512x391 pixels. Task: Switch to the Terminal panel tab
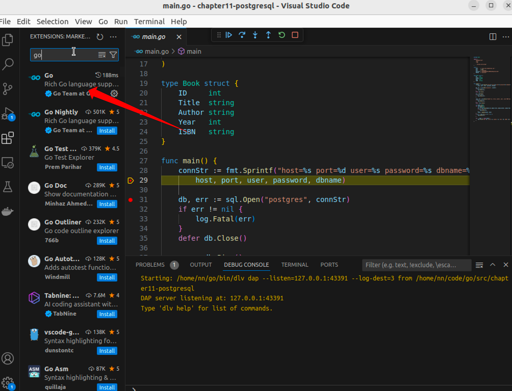[x=295, y=265]
